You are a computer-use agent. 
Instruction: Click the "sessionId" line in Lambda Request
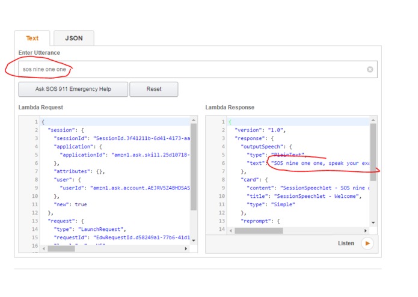(122, 138)
